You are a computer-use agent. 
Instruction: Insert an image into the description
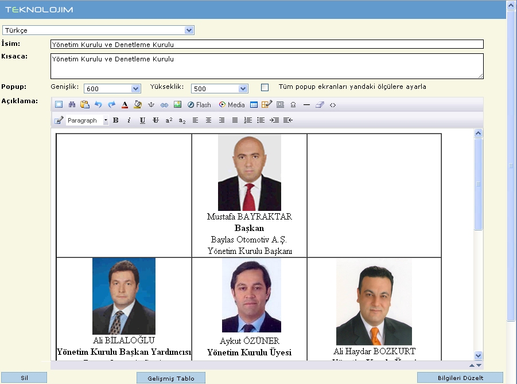[x=177, y=105]
